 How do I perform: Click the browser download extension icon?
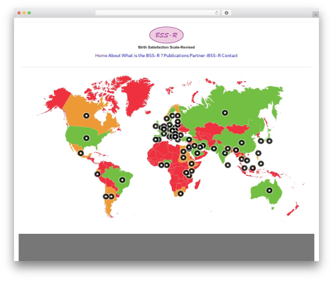point(226,13)
